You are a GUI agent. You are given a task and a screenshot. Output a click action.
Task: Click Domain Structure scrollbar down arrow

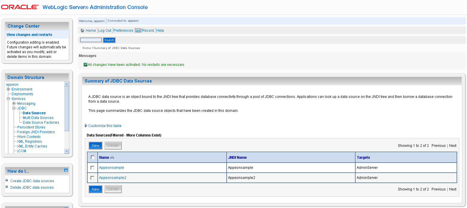[67, 151]
